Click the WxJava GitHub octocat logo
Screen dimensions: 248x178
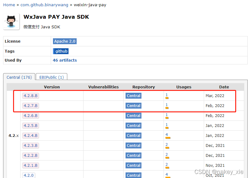12,22
